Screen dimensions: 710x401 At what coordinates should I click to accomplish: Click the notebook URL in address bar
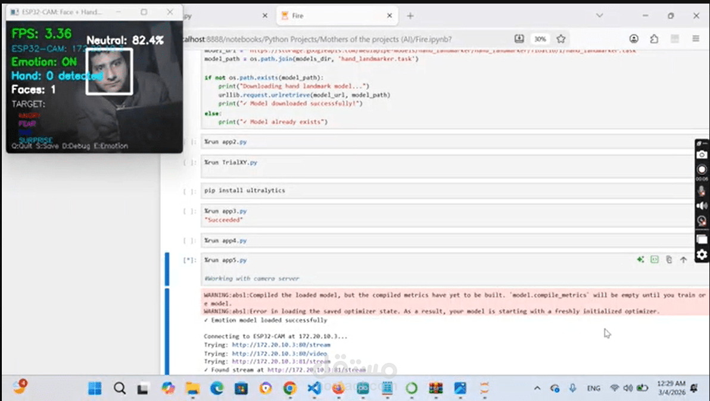317,39
